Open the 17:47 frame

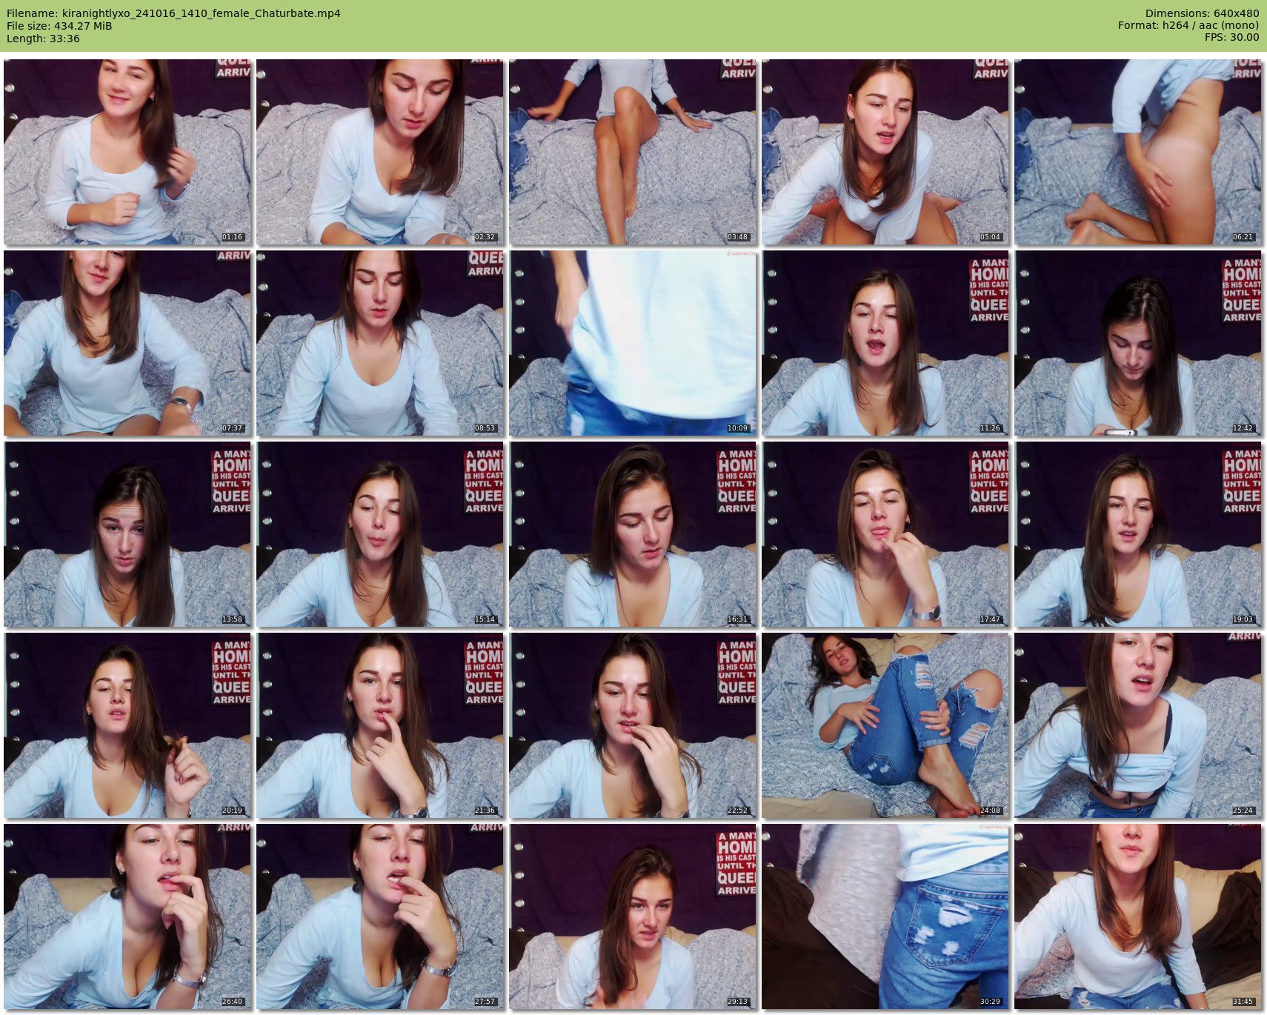885,534
